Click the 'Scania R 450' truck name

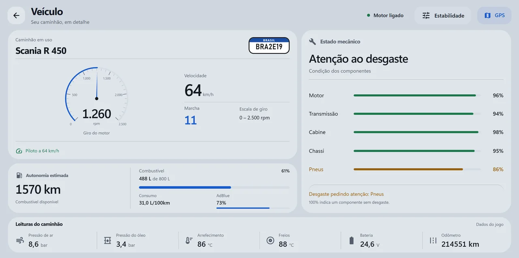coord(41,51)
